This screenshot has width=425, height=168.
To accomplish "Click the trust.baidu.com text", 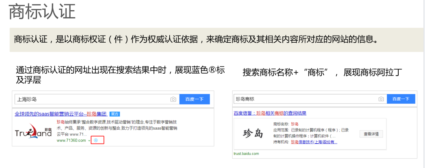I will (246, 154).
